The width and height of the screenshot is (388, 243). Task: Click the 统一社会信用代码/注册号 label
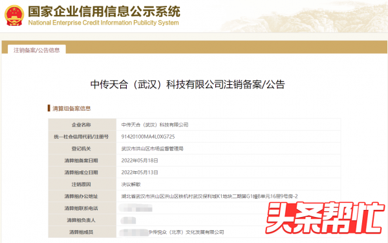[x=81, y=137]
